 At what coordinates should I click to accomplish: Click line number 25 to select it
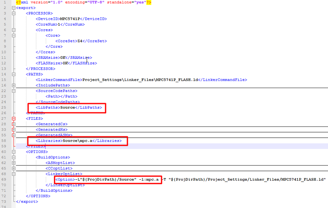pos(4,107)
